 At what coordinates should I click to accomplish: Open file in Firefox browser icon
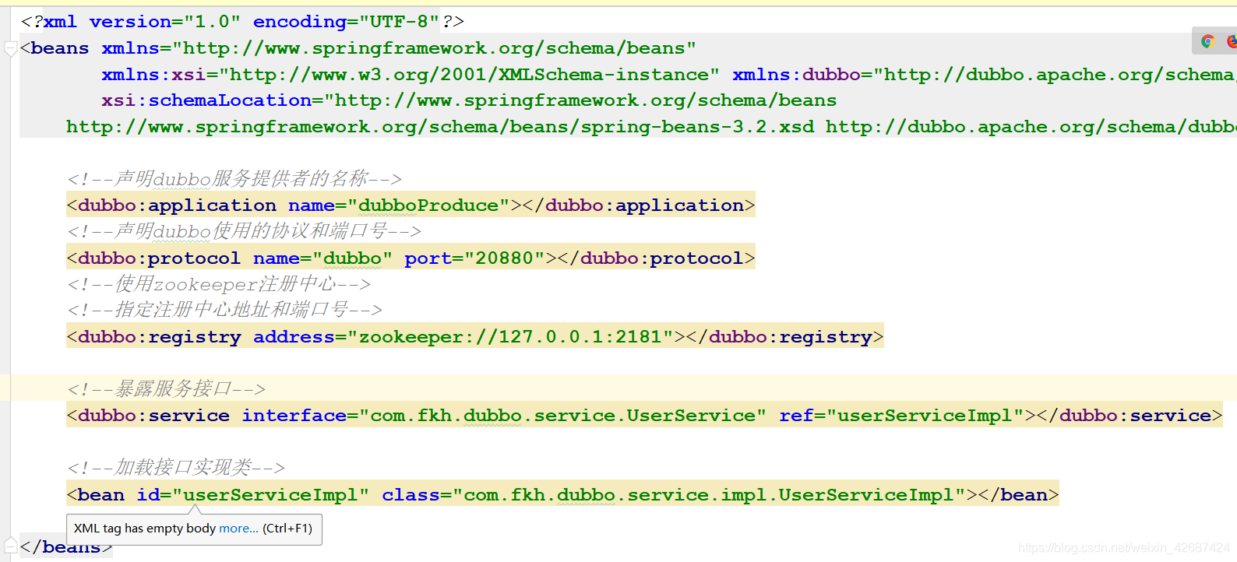point(1232,41)
